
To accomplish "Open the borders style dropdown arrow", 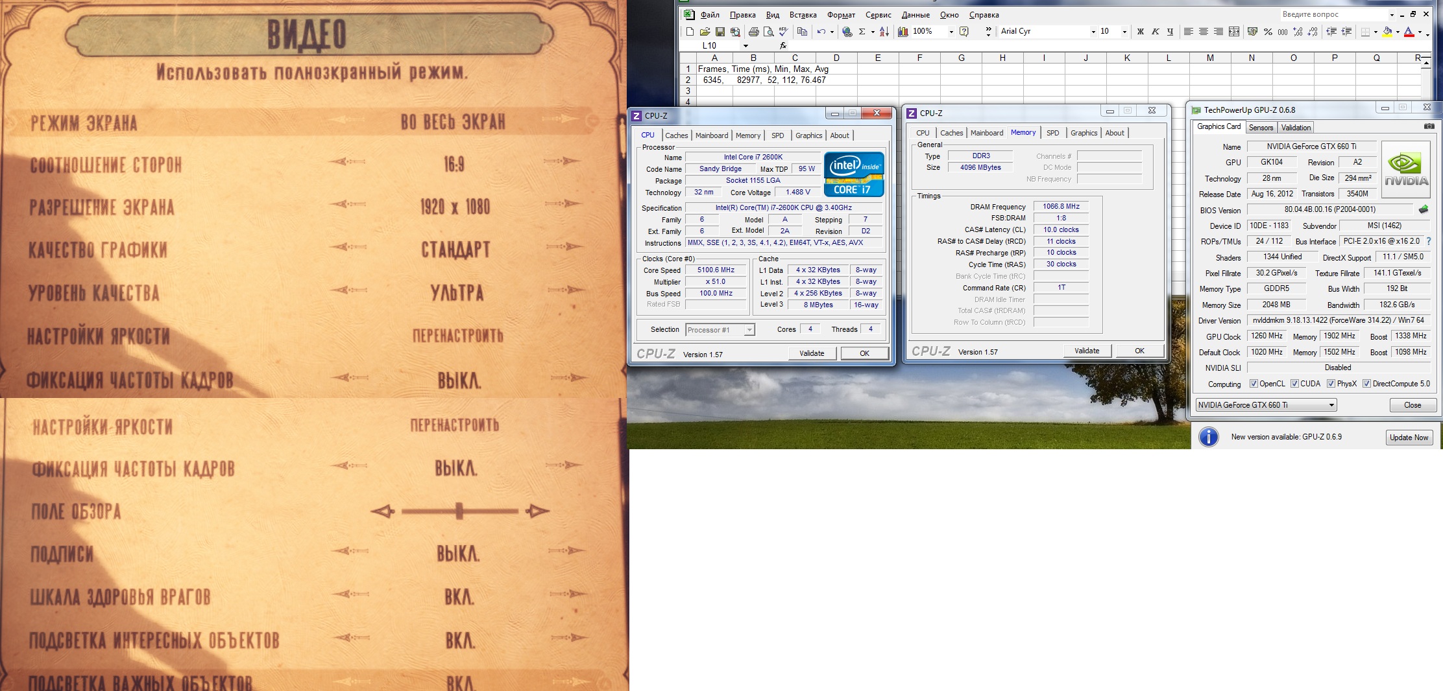I will coord(1376,31).
